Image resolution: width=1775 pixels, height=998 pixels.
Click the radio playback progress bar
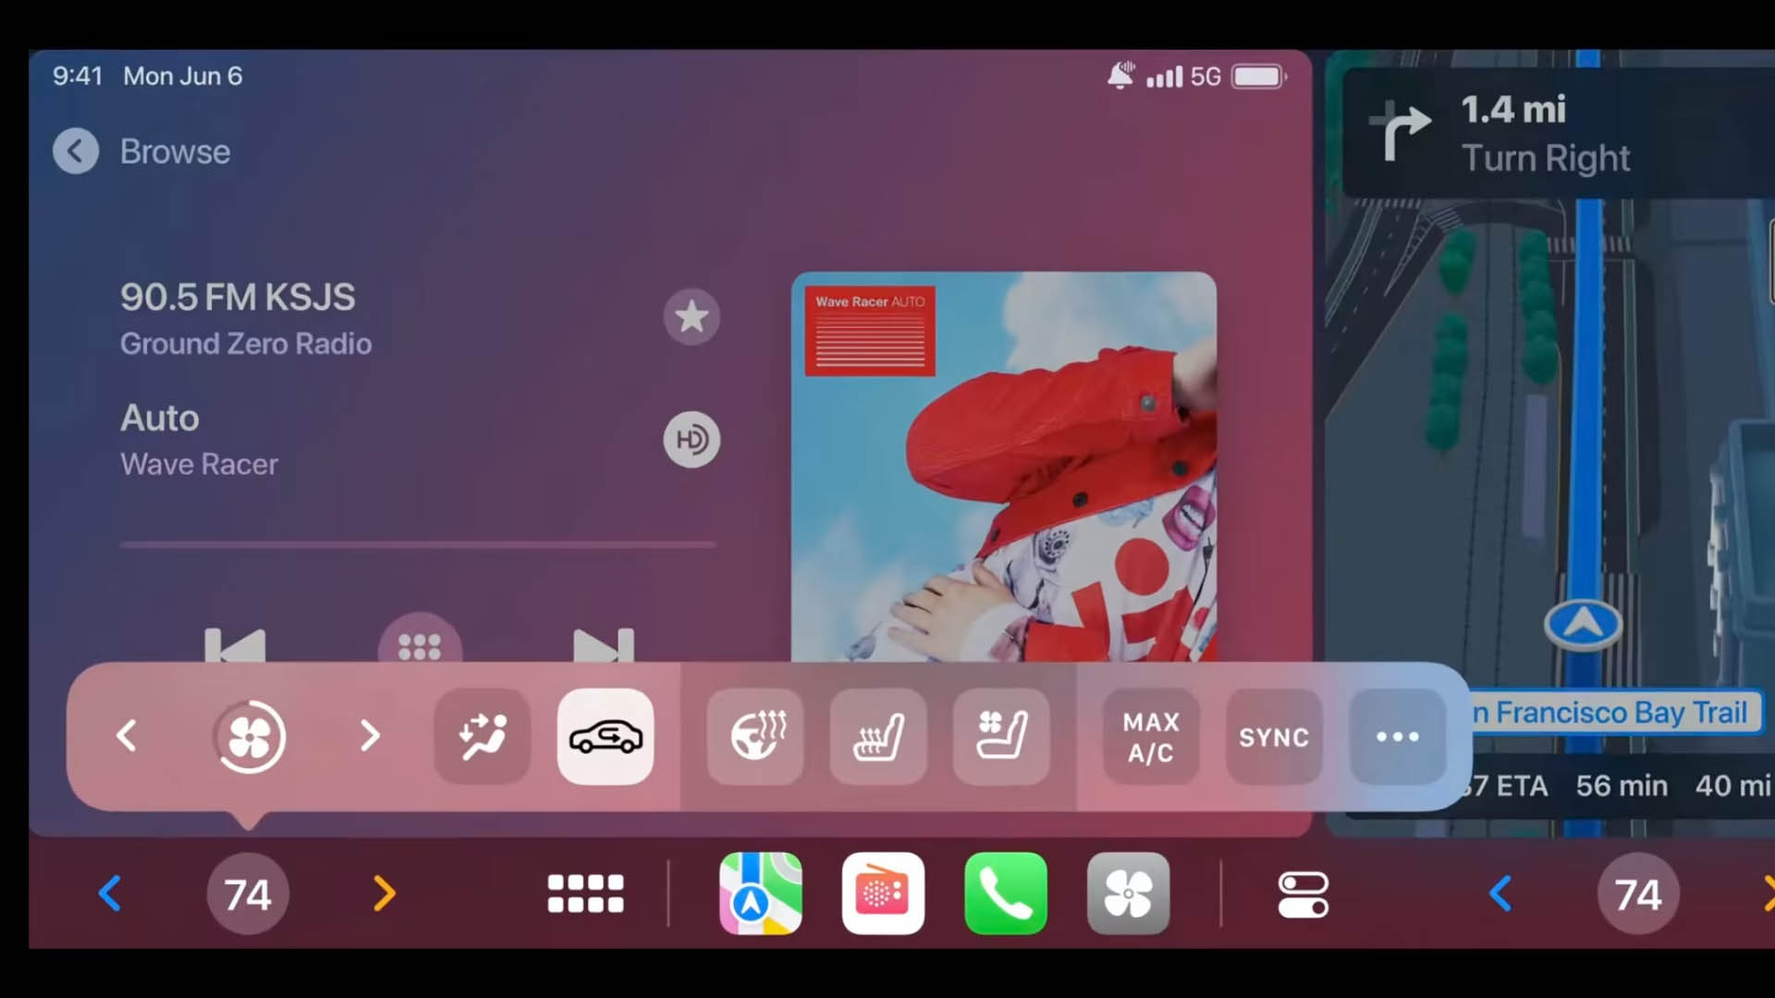pos(418,545)
